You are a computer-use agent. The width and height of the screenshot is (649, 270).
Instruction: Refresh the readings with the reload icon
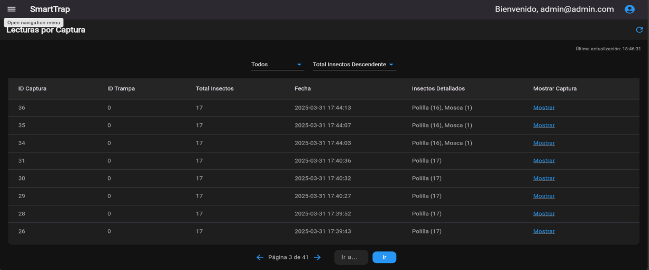coord(639,30)
